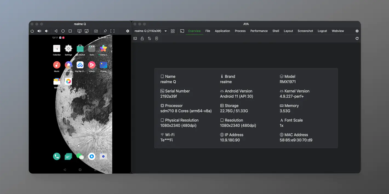Open the Application tab
Screen dimensions: 389x194
point(222,31)
